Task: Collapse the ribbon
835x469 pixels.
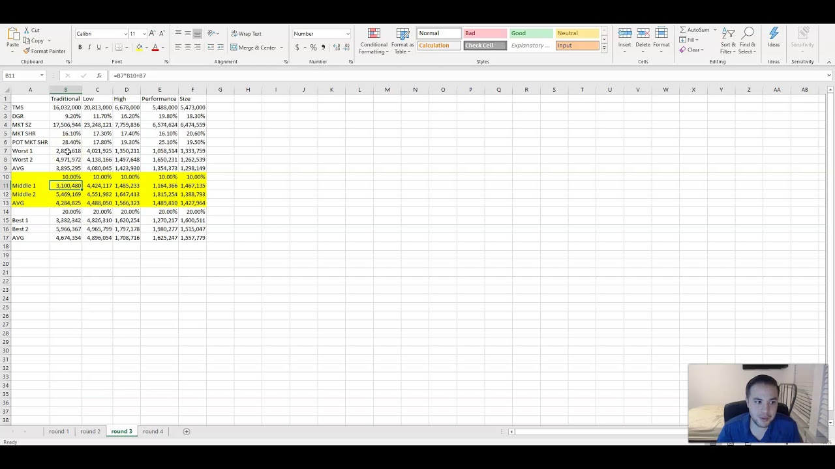Action: coord(828,63)
